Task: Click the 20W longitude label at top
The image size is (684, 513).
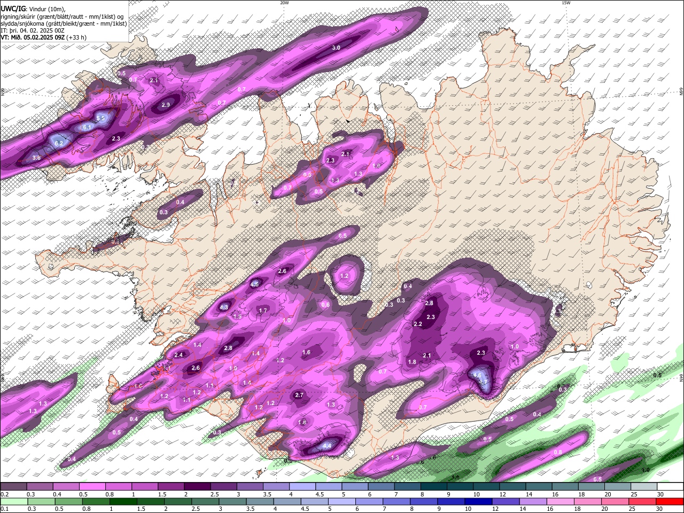Action: [284, 3]
